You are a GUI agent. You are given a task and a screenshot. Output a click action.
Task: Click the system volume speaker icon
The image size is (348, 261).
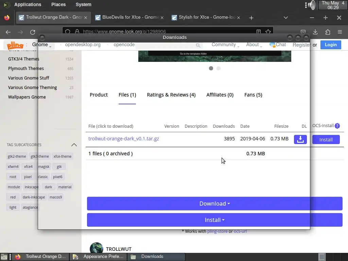pos(312,5)
